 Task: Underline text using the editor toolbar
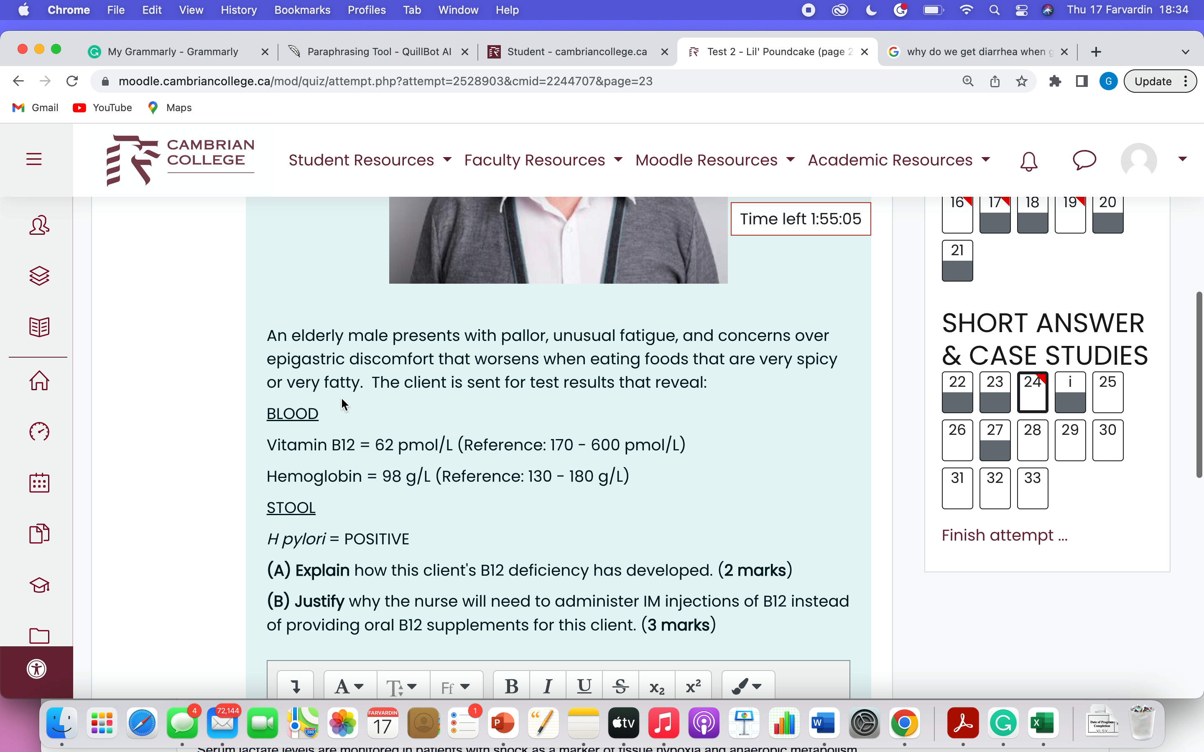[x=584, y=685]
